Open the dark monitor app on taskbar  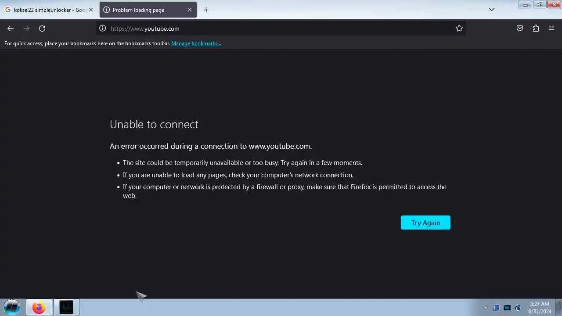pyautogui.click(x=66, y=307)
